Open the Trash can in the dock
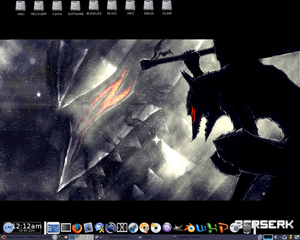Screen dimensions: 300x240 247,228
